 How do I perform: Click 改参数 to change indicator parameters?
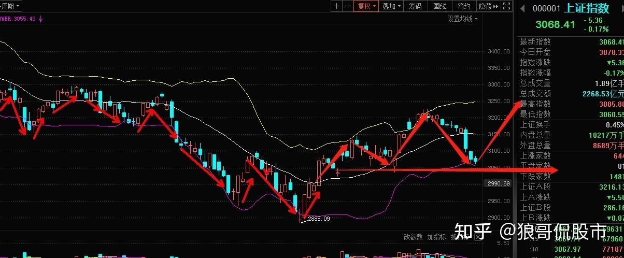tap(413, 237)
